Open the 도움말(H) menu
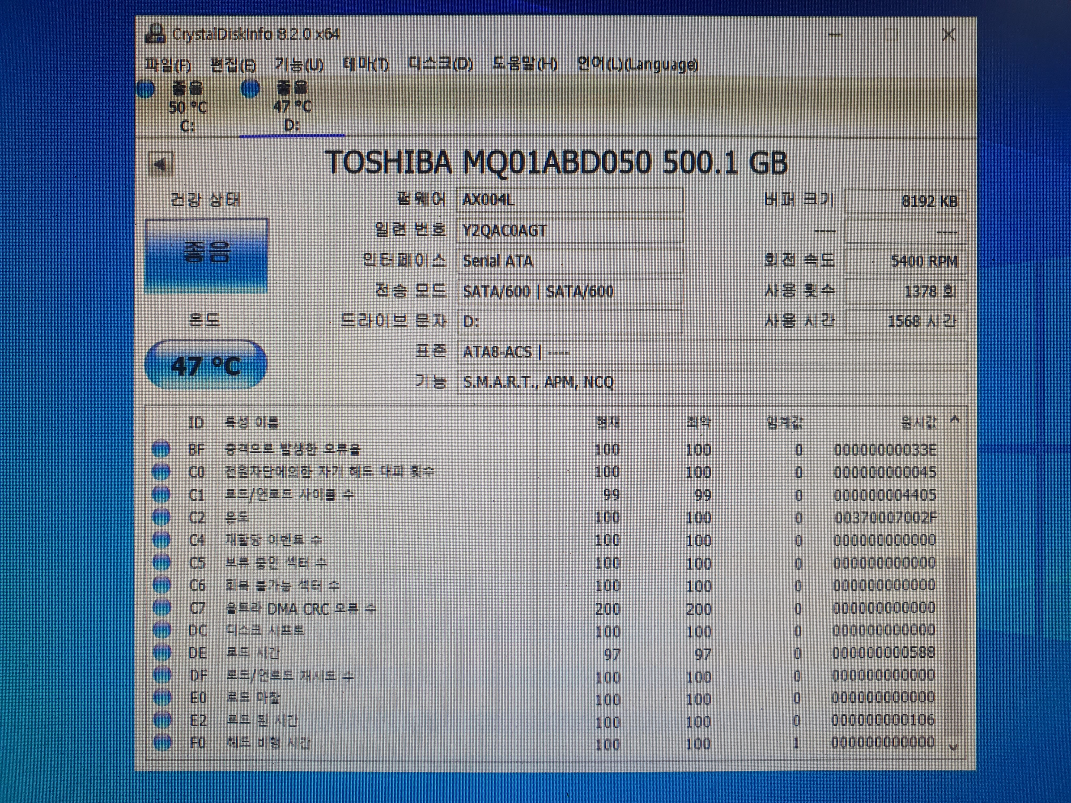 (524, 64)
